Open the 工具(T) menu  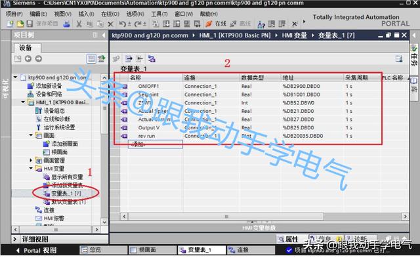click(x=159, y=14)
